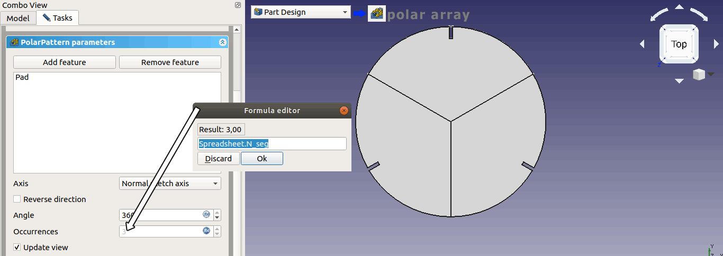This screenshot has width=723, height=256.
Task: Click the formula text field Spreadsheet.N_seg
Action: (272, 144)
